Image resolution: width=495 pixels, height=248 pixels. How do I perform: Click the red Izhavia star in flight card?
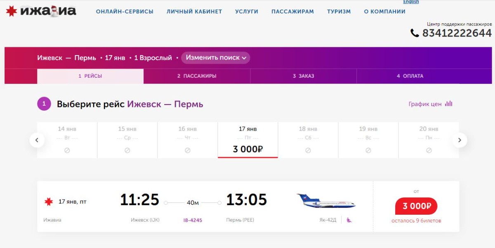tap(49, 202)
